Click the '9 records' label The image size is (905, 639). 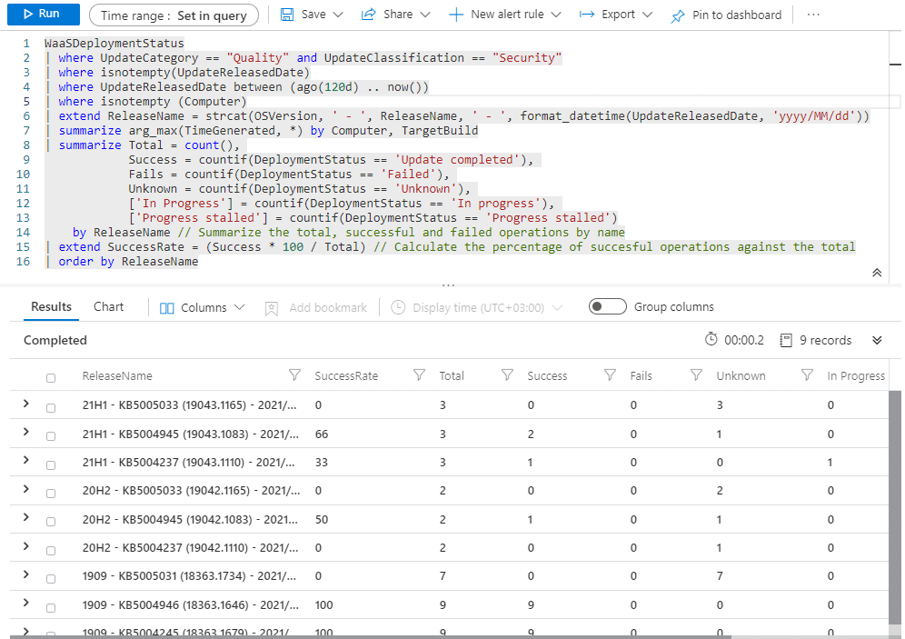(825, 340)
